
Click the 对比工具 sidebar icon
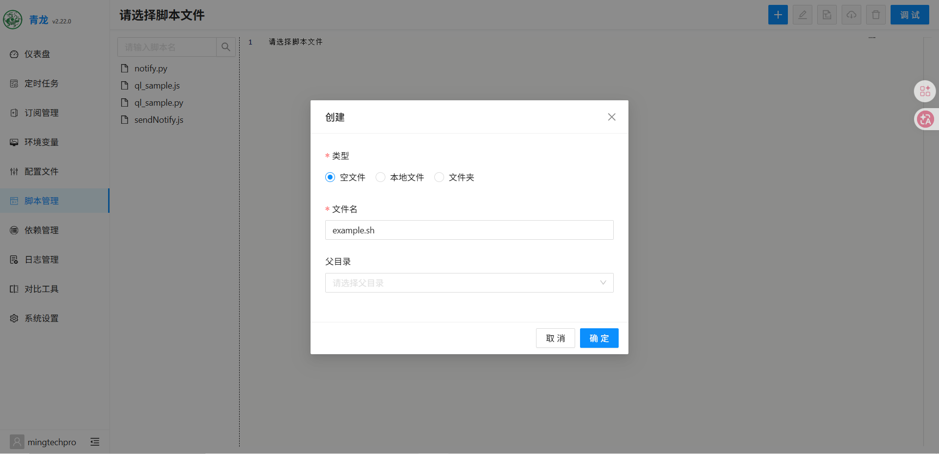tap(14, 289)
